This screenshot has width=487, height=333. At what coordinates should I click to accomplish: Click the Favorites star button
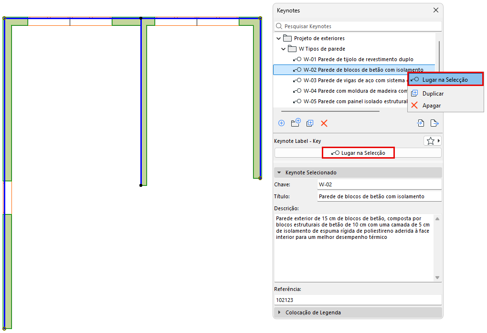click(x=431, y=141)
